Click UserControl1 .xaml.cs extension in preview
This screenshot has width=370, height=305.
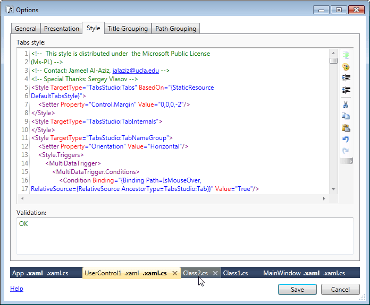tap(155, 273)
